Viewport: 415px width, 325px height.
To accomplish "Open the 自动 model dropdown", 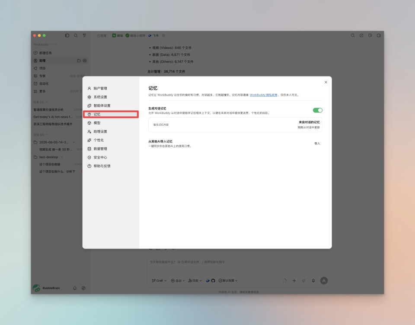I will [x=178, y=280].
